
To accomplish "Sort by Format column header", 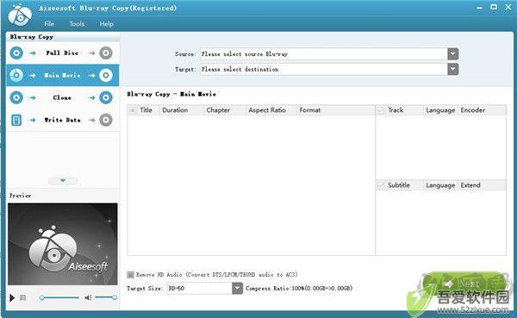I will [310, 110].
